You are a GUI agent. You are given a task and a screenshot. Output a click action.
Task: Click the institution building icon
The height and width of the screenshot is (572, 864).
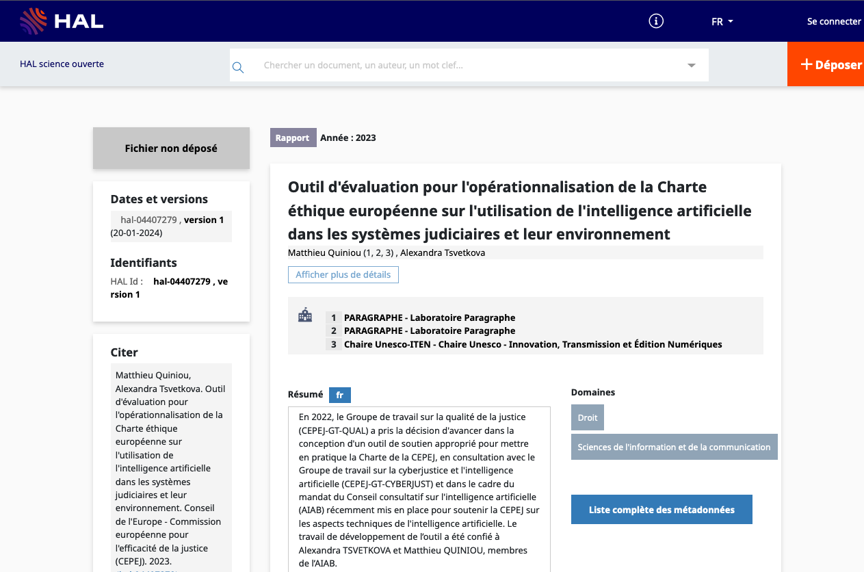(305, 315)
